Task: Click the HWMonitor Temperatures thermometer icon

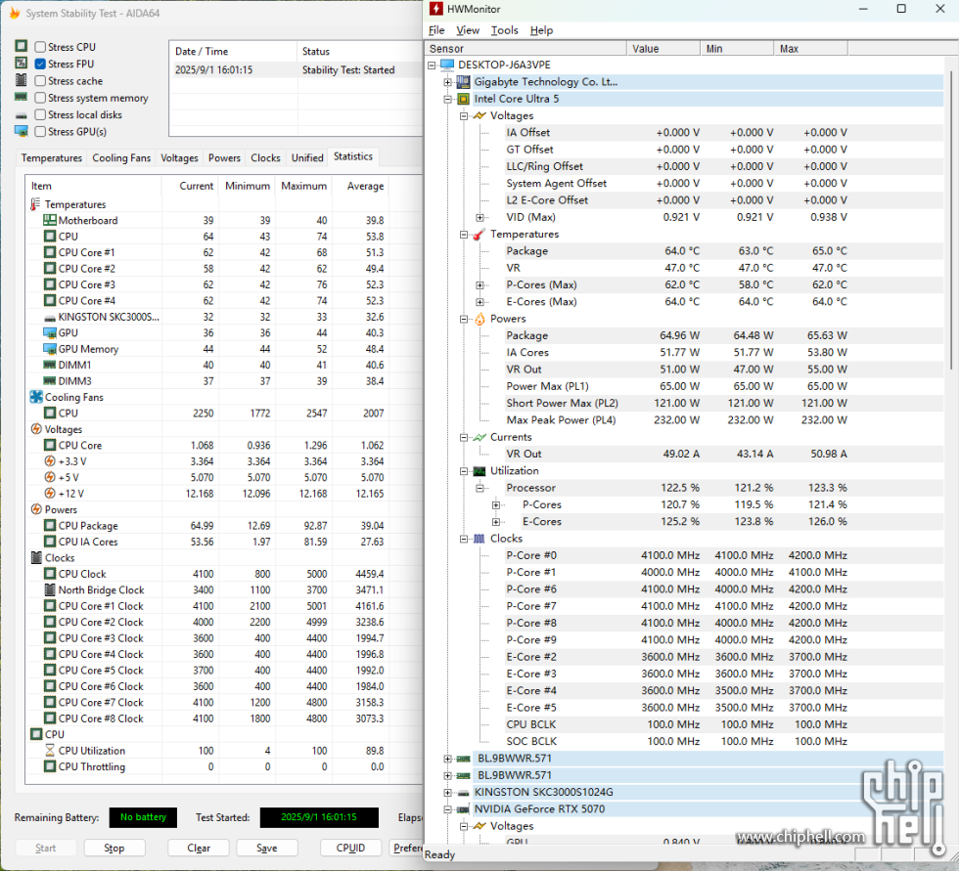Action: 479,235
